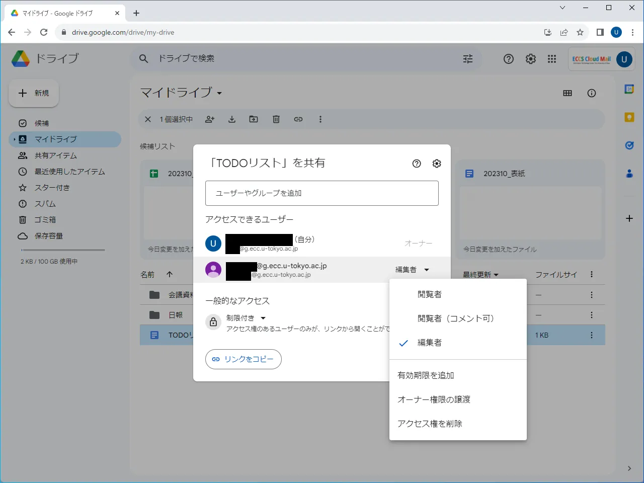Image resolution: width=644 pixels, height=483 pixels.
Task: Click the trash icon in selection toolbar
Action: click(276, 119)
